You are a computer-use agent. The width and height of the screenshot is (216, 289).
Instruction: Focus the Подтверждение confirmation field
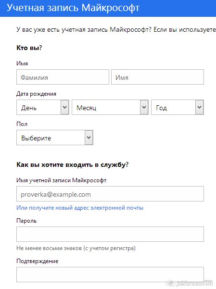pyautogui.click(x=110, y=275)
